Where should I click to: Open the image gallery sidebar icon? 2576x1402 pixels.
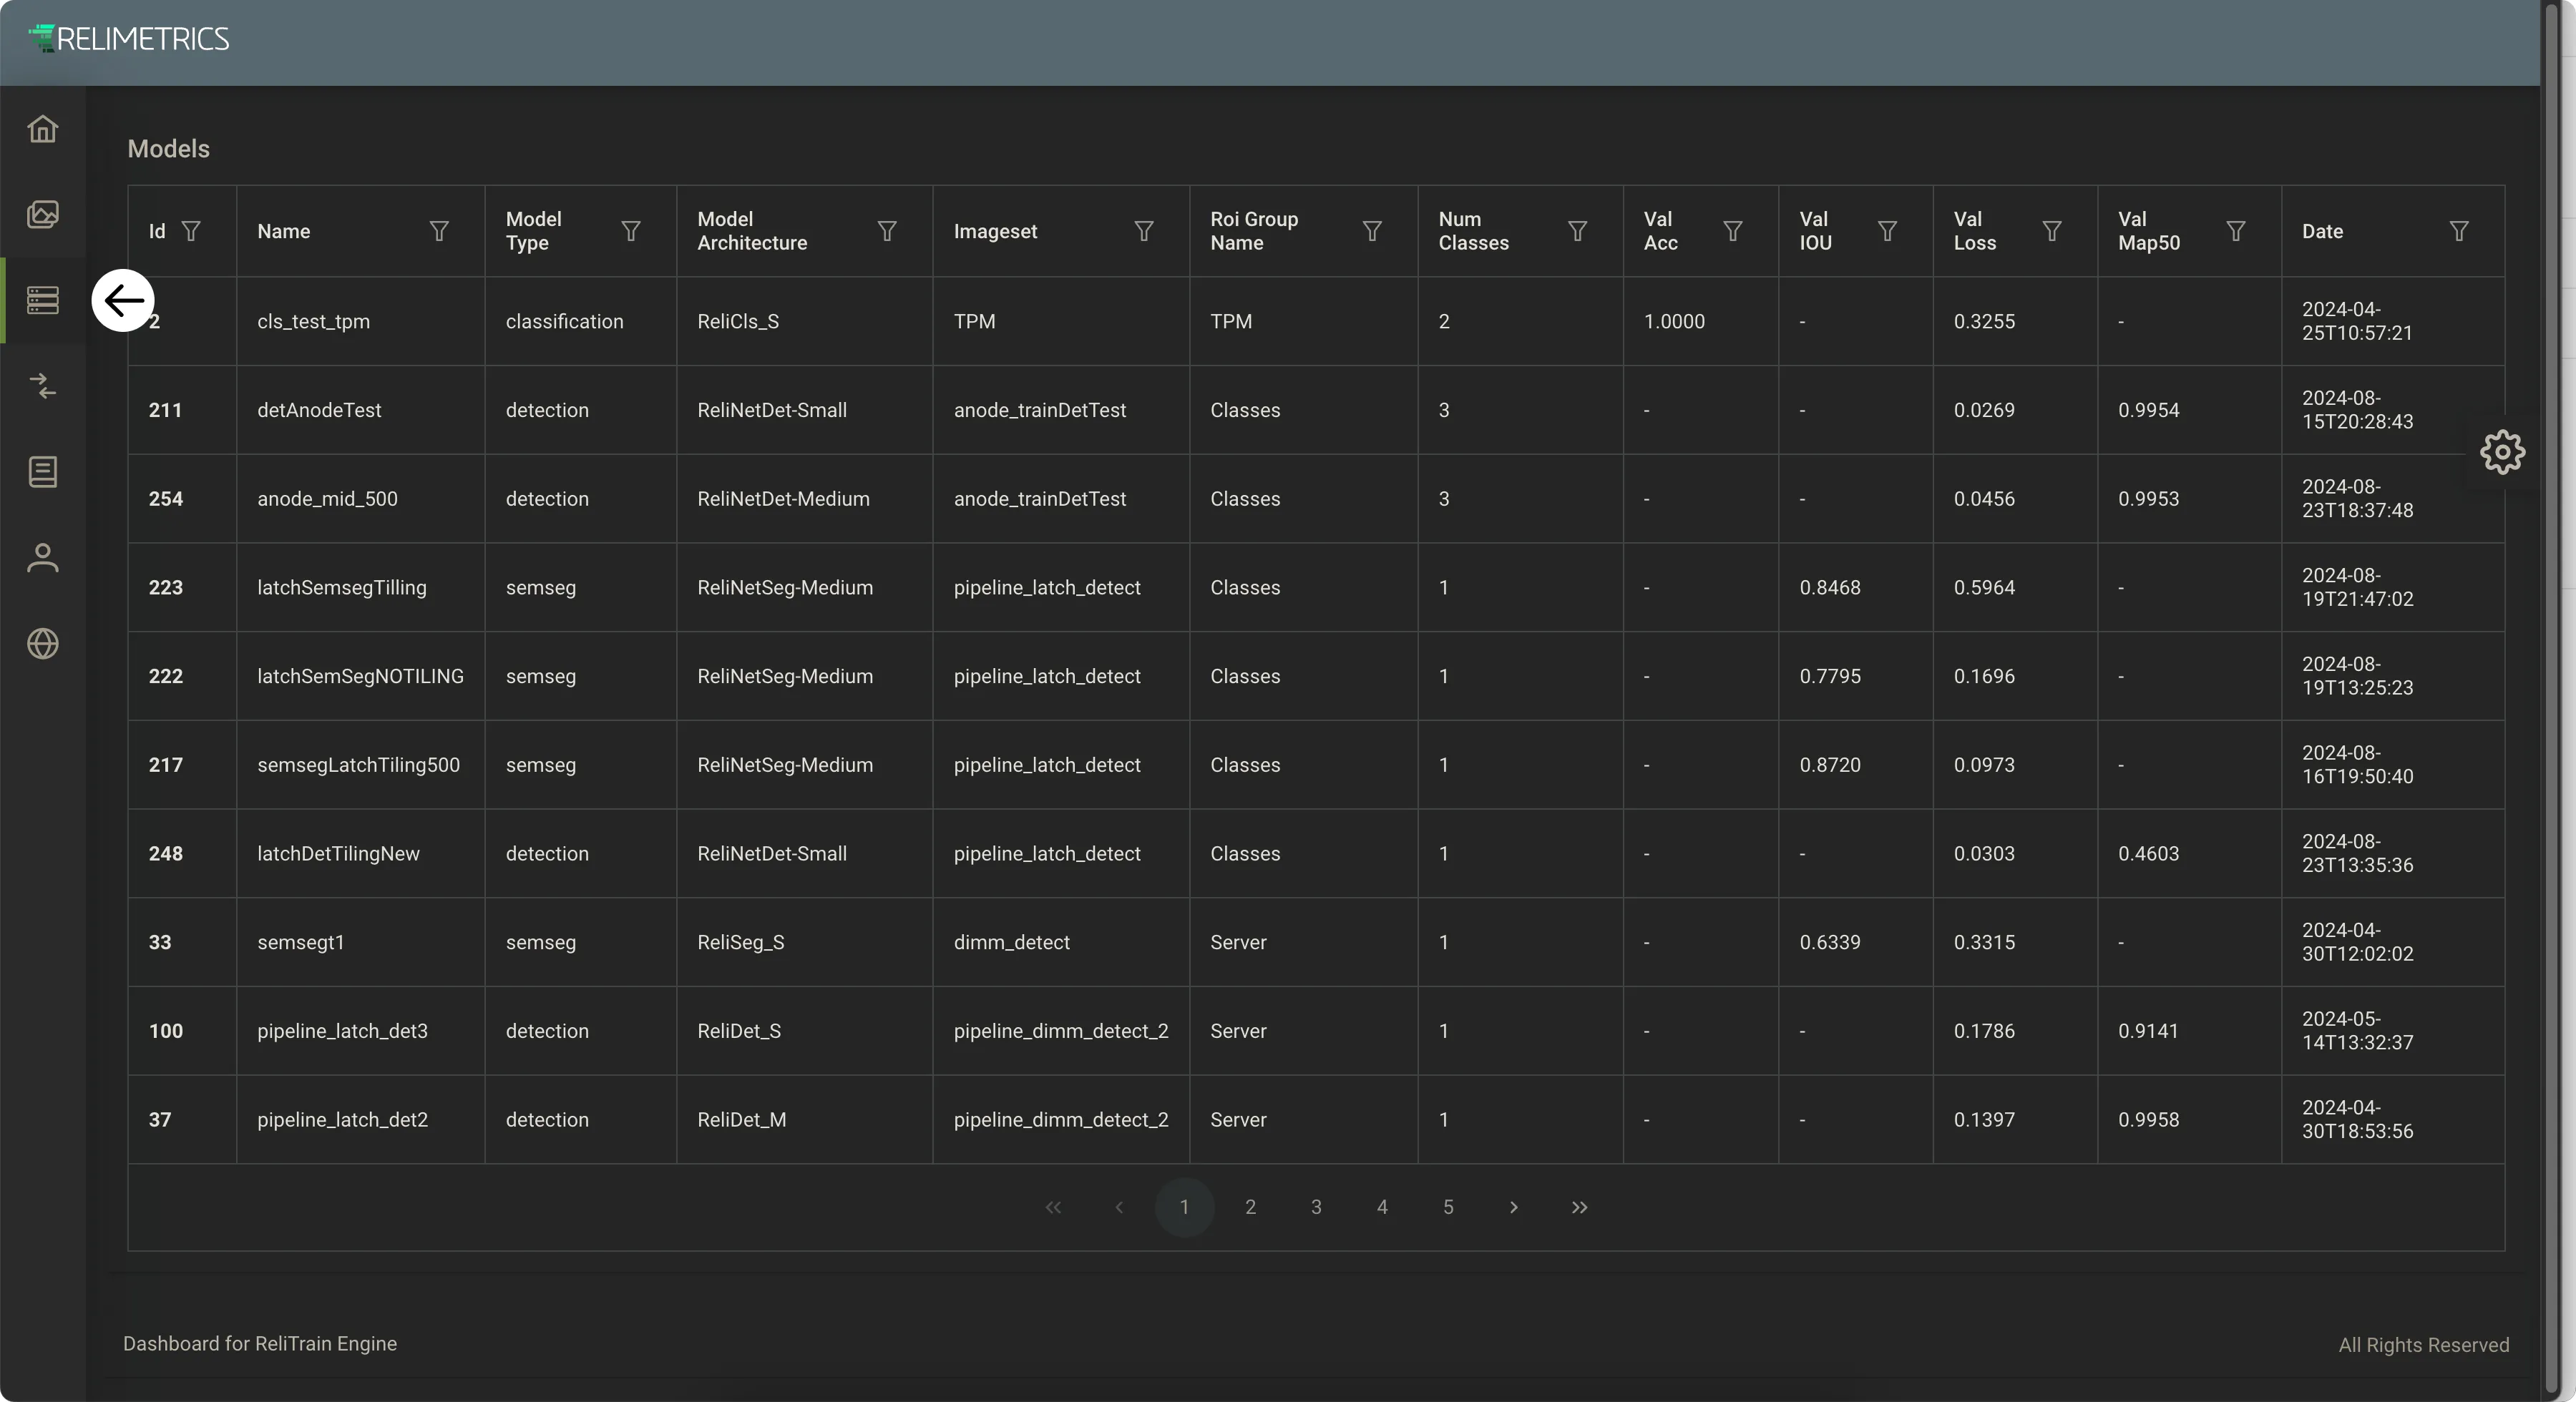coord(43,214)
